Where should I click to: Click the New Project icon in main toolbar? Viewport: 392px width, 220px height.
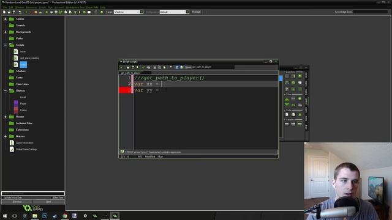4,12
